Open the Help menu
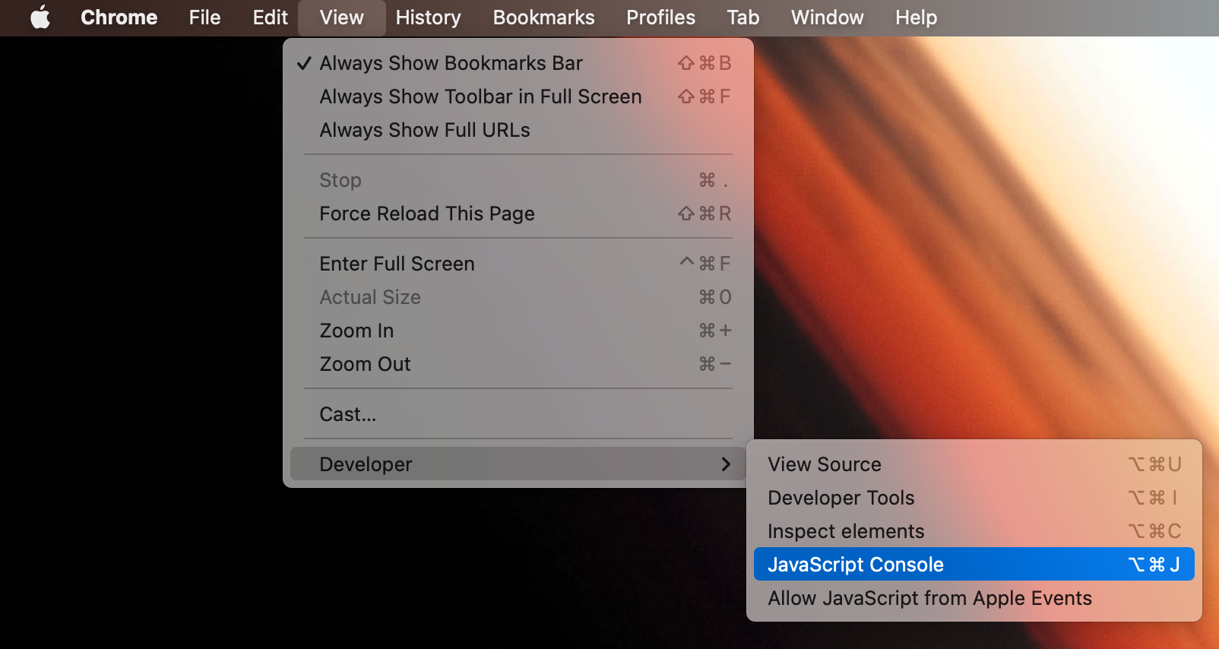This screenshot has height=649, width=1219. point(917,17)
